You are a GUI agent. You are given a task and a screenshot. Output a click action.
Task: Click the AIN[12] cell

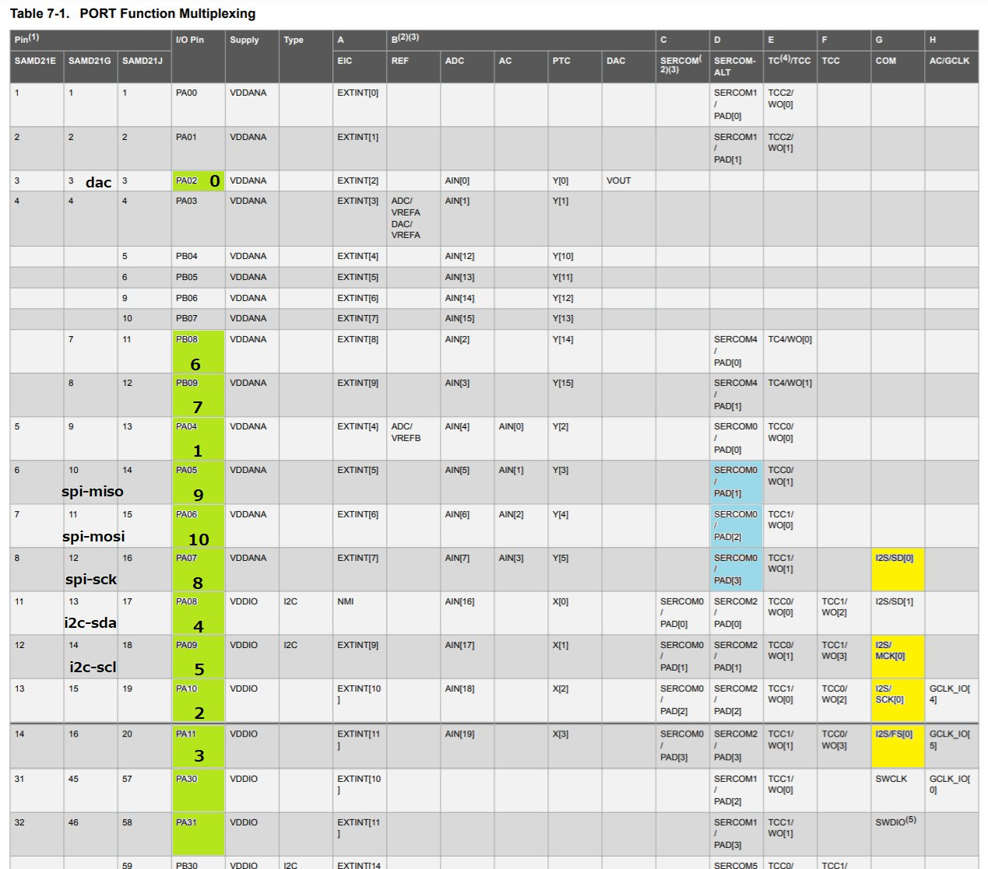tap(466, 257)
